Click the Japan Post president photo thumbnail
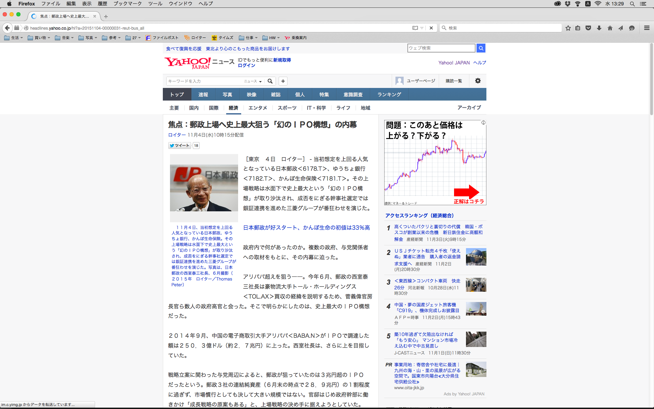 click(x=204, y=188)
